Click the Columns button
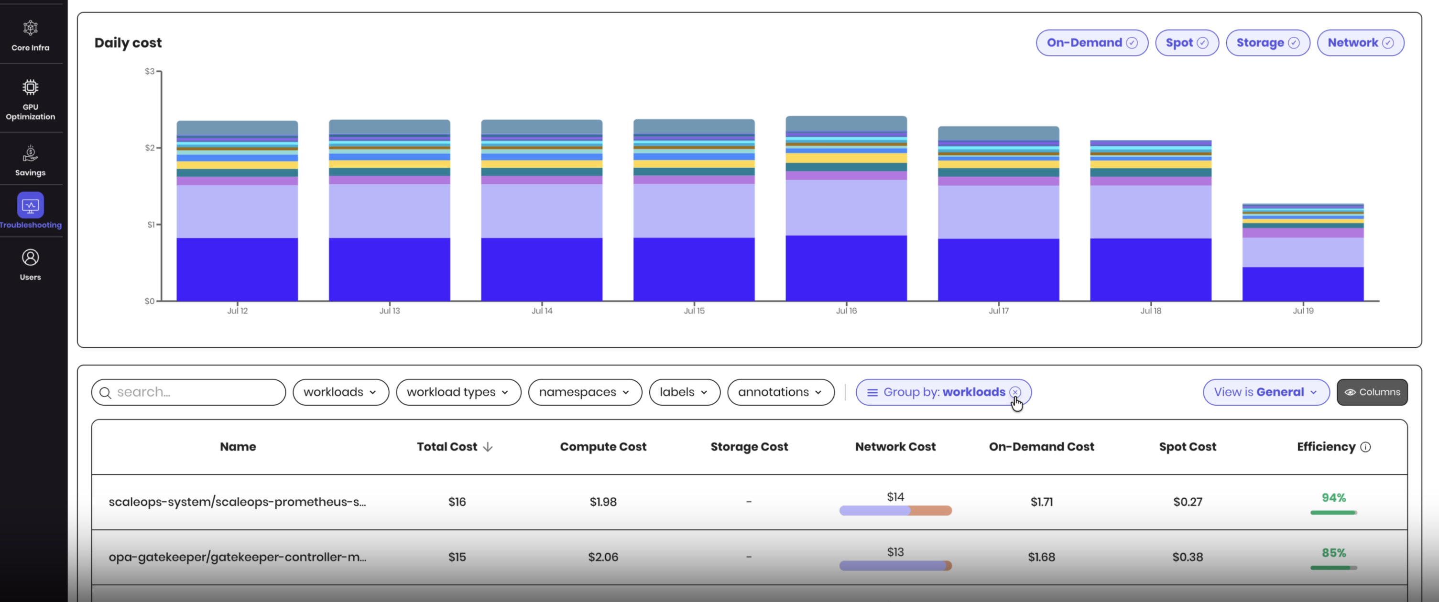 1372,393
